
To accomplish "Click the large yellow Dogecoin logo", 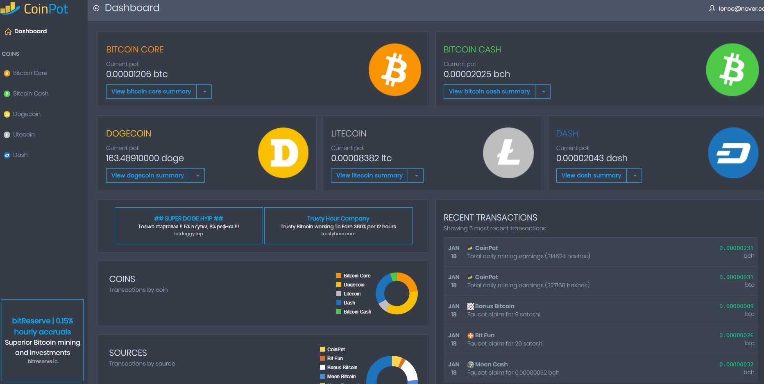I will (283, 153).
